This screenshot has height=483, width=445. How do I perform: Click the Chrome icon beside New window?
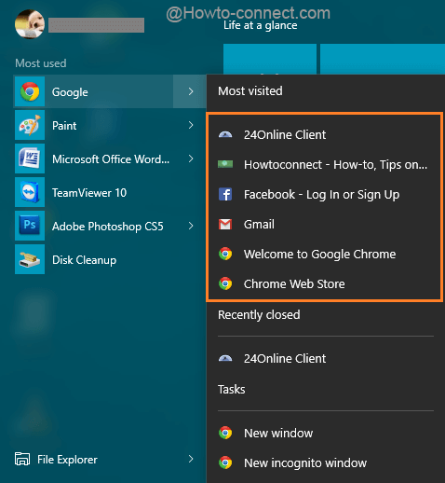[225, 433]
